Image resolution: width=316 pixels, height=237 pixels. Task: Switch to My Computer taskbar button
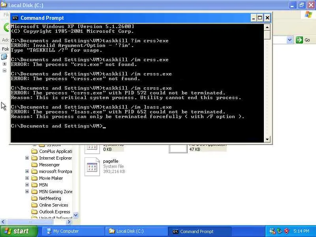coord(73,231)
